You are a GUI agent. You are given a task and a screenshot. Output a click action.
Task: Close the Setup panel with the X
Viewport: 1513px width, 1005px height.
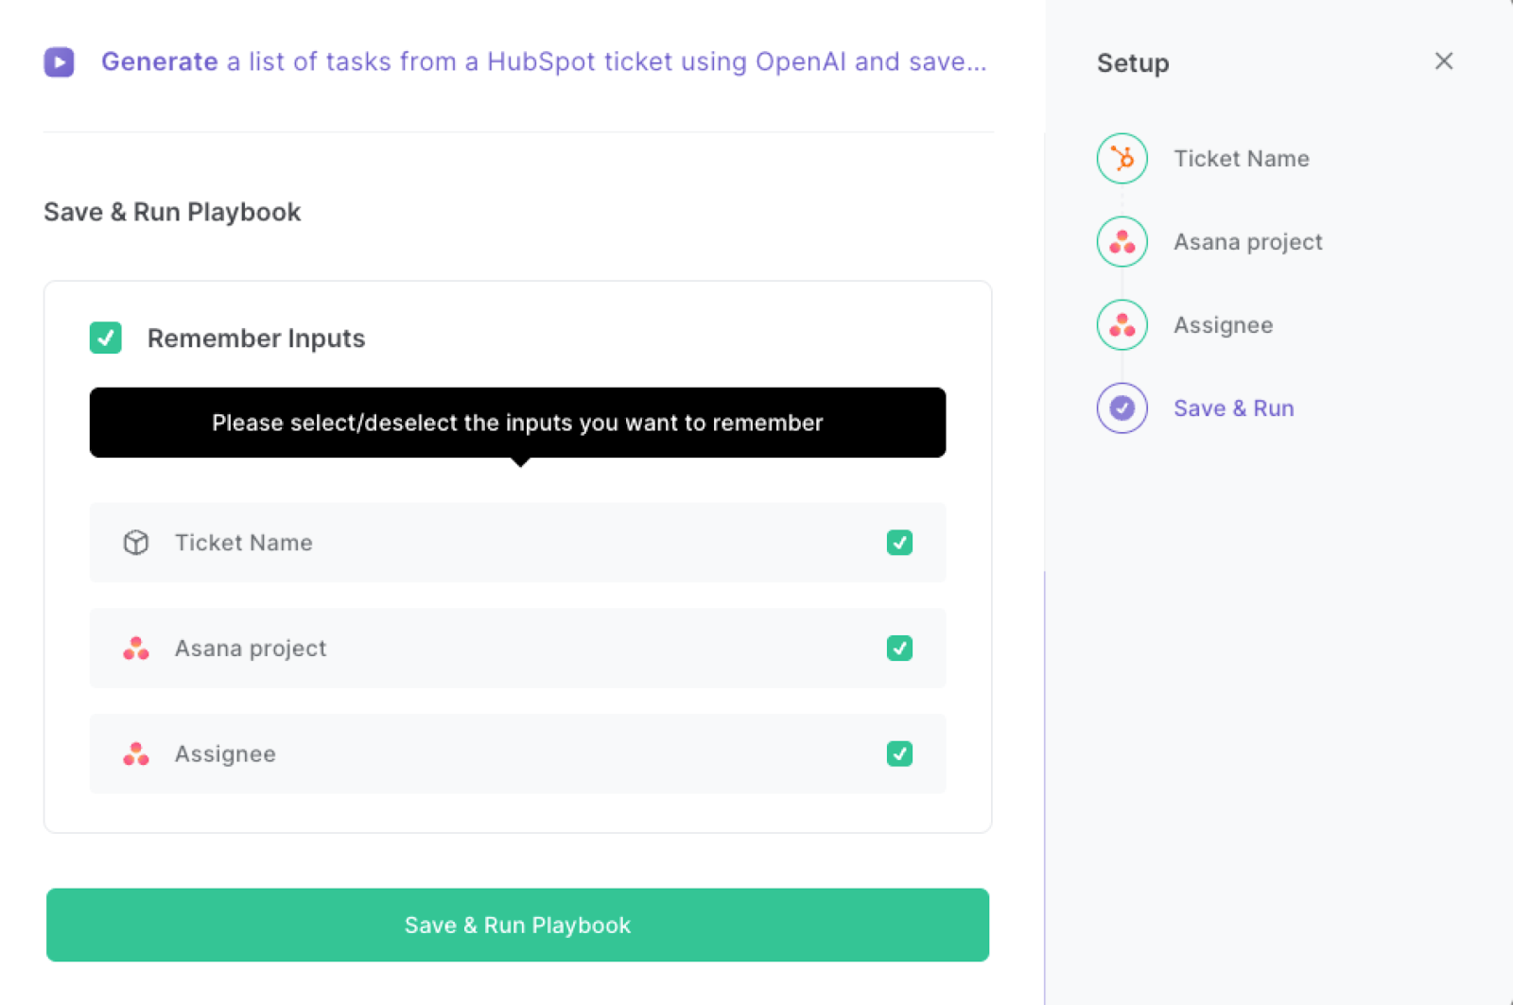[x=1443, y=61]
